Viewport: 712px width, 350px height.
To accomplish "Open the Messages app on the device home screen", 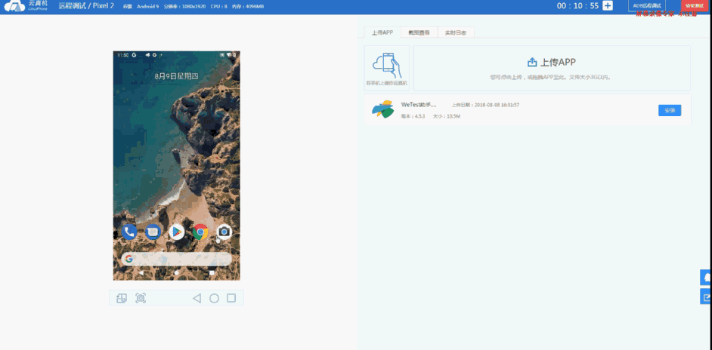I will pos(153,232).
